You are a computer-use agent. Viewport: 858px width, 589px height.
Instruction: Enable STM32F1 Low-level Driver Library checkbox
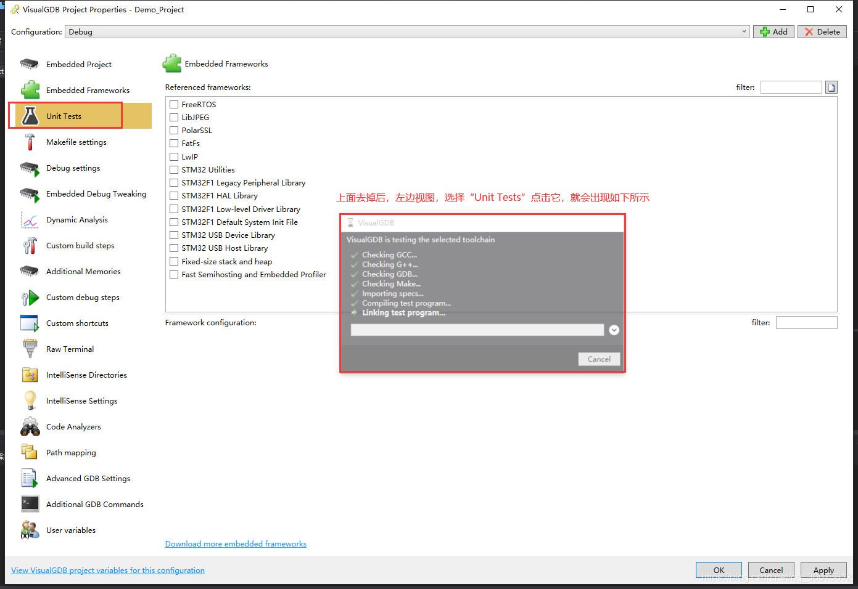174,209
